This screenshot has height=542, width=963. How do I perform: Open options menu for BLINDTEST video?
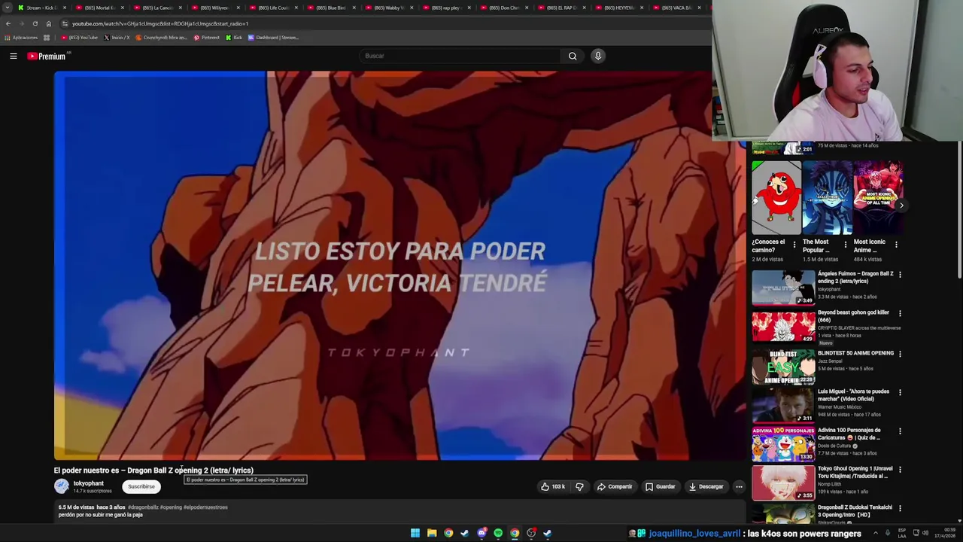pos(900,354)
